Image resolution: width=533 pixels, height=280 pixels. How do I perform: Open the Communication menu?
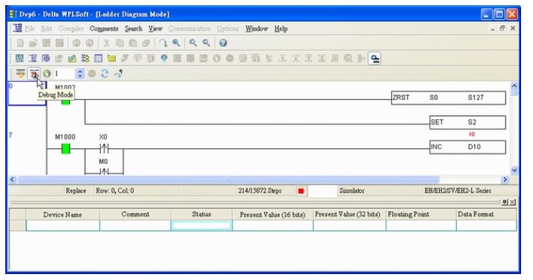point(190,29)
